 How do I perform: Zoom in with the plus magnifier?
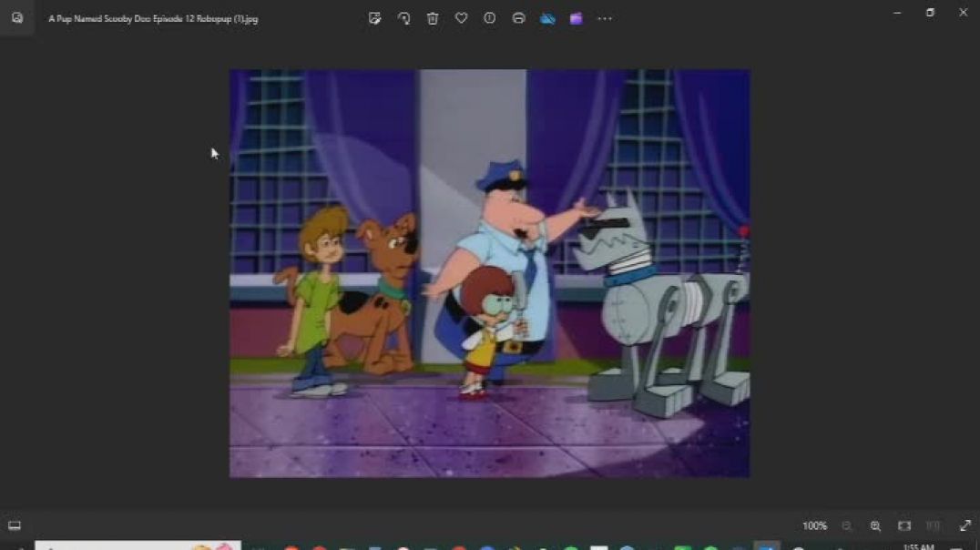875,526
